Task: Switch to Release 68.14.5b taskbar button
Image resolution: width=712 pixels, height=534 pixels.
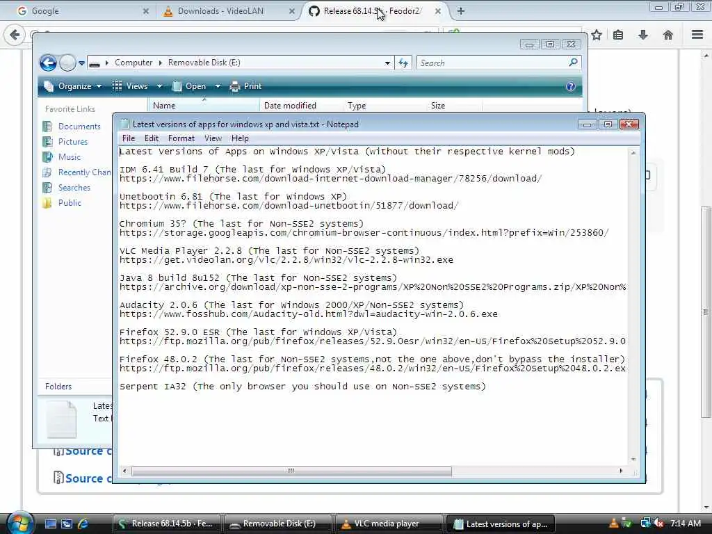Action: tap(166, 524)
